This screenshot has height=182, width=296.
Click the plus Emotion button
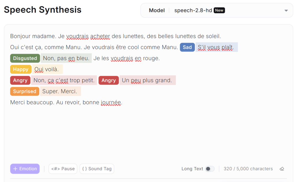(25, 169)
